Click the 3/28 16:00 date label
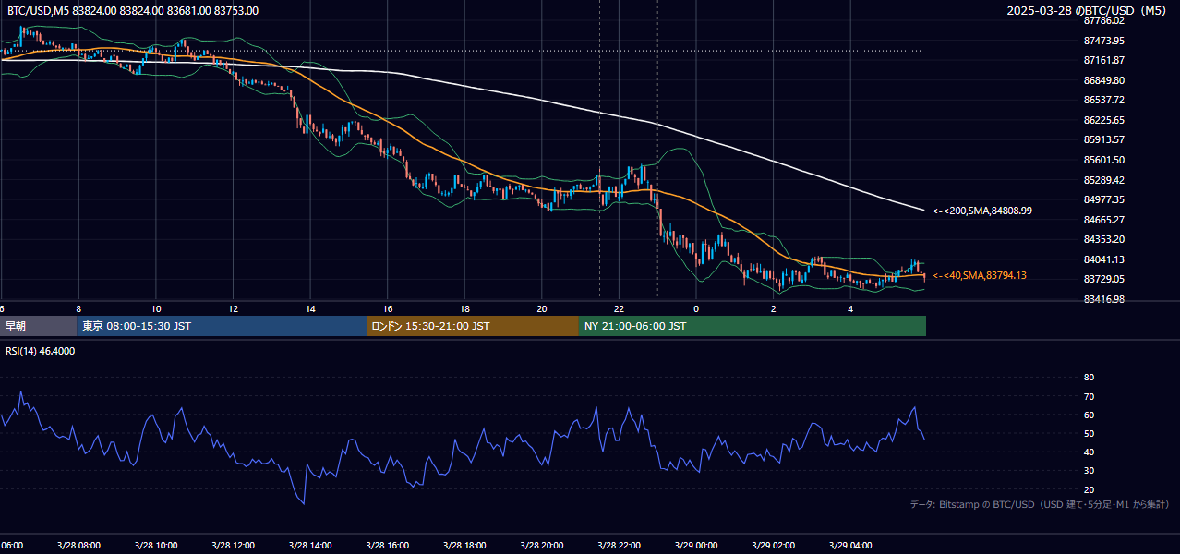Viewport: 1180px width, 554px height. (388, 546)
